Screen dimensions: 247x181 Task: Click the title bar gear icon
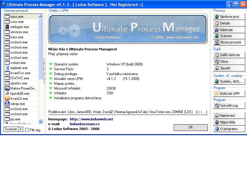[x=3, y=5]
